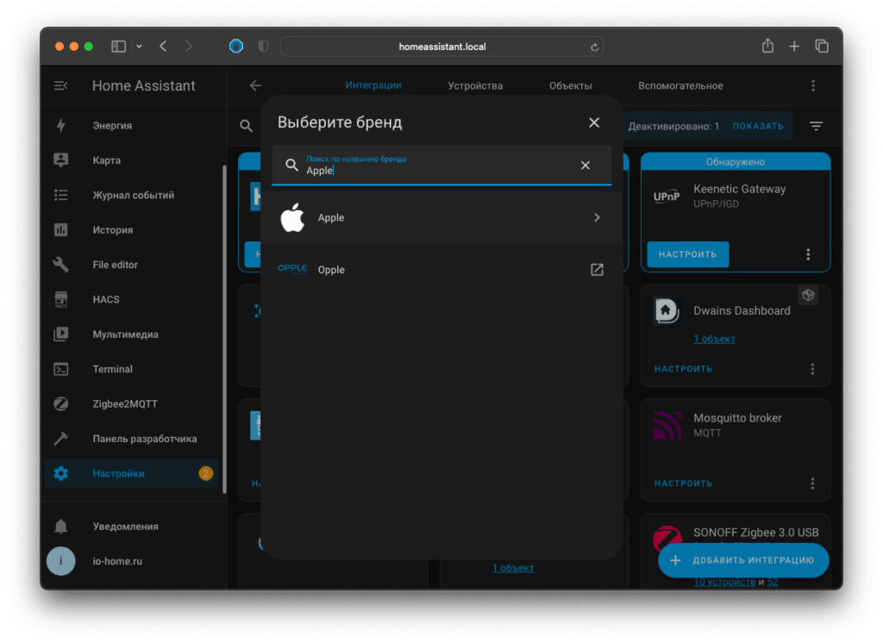Open История in the sidebar
The width and height of the screenshot is (883, 643).
coord(132,230)
